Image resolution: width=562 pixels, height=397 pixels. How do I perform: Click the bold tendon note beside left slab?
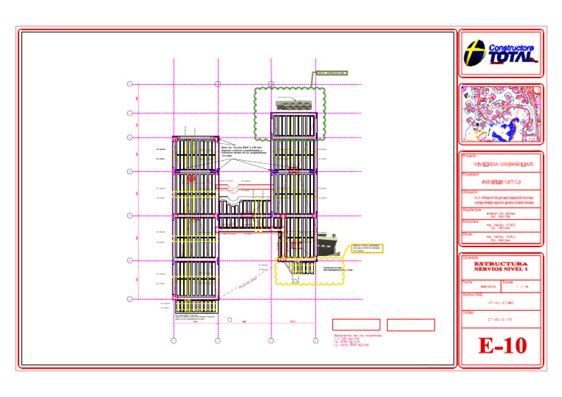coord(244,152)
